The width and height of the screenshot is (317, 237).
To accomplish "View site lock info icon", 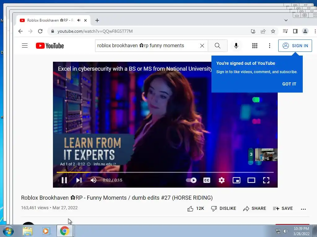I will pyautogui.click(x=53, y=31).
